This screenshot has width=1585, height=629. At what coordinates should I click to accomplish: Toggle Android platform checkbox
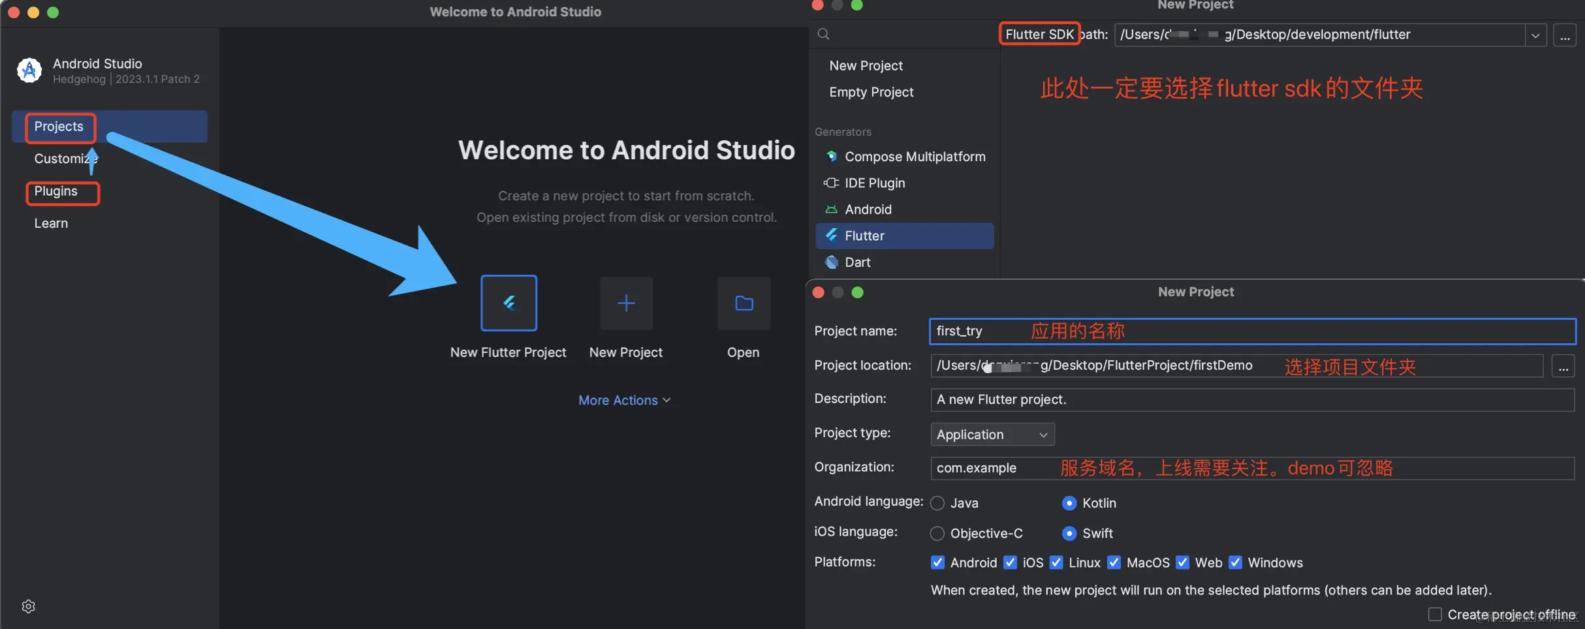[937, 562]
